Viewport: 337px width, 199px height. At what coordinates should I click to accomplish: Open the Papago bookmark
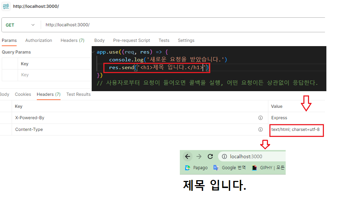tap(196, 168)
